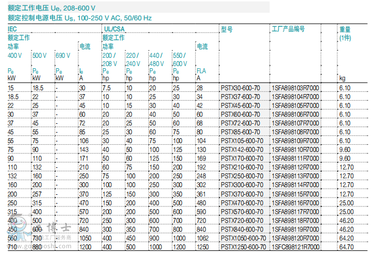Select model PSTX1250-600-70 cell

click(242, 247)
